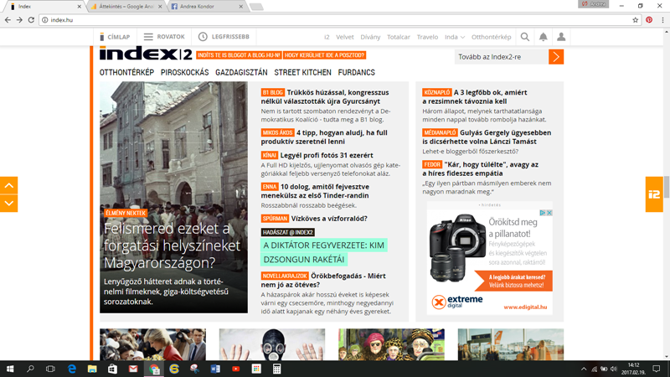Switch to the Google Analytics browser tab
The height and width of the screenshot is (377, 670).
pyautogui.click(x=126, y=7)
